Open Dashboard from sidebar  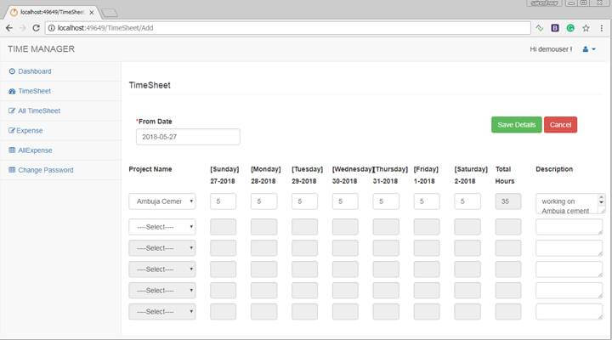point(34,71)
